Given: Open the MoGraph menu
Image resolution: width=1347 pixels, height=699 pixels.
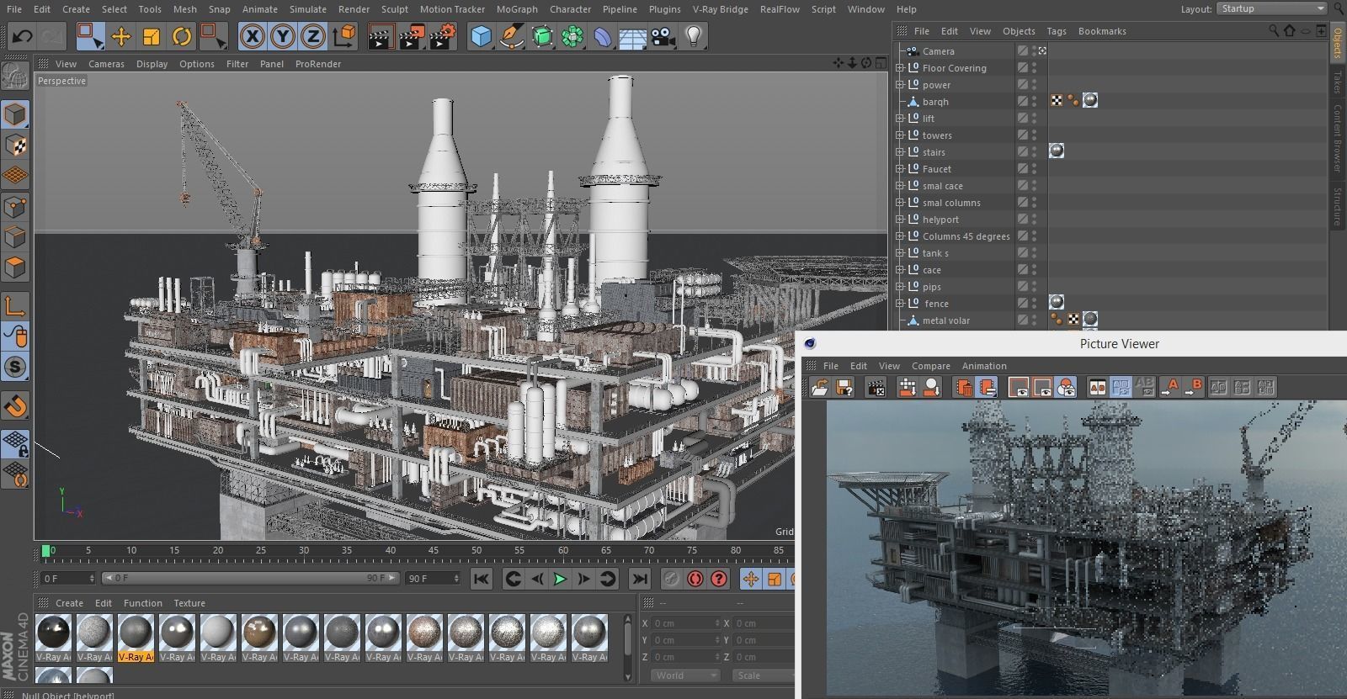Looking at the screenshot, I should pos(517,9).
